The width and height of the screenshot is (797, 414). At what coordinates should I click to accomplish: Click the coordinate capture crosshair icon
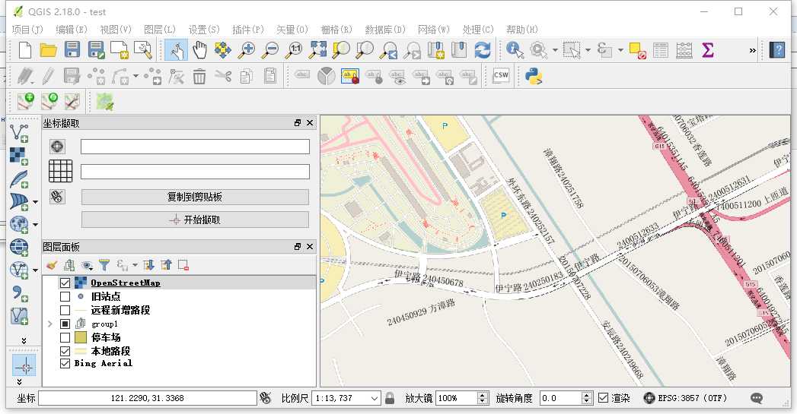(24, 365)
